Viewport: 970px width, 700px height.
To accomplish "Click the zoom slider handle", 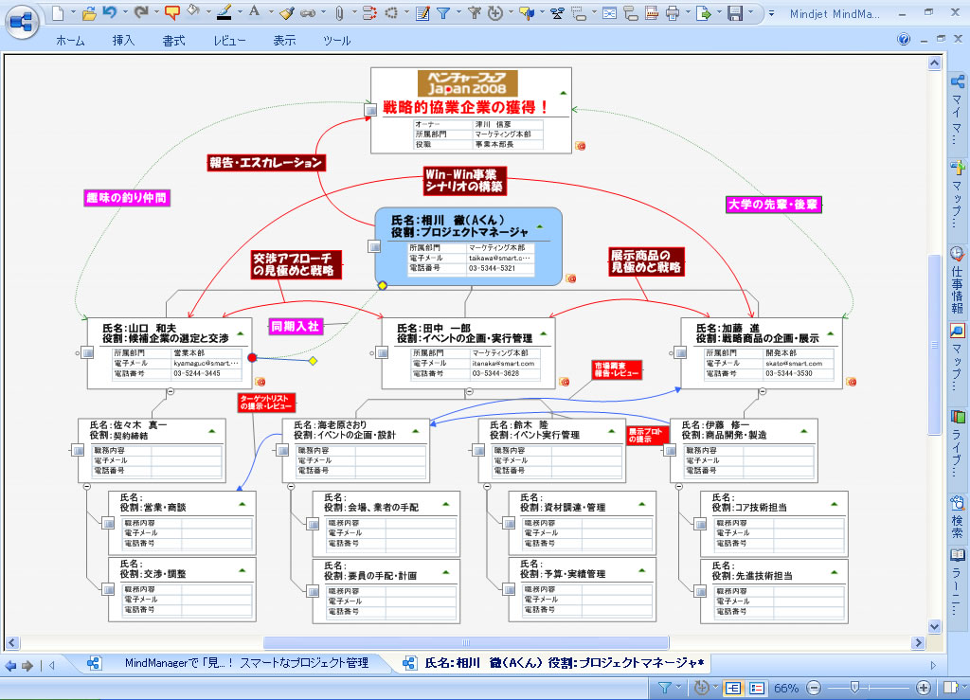I will pos(854,689).
